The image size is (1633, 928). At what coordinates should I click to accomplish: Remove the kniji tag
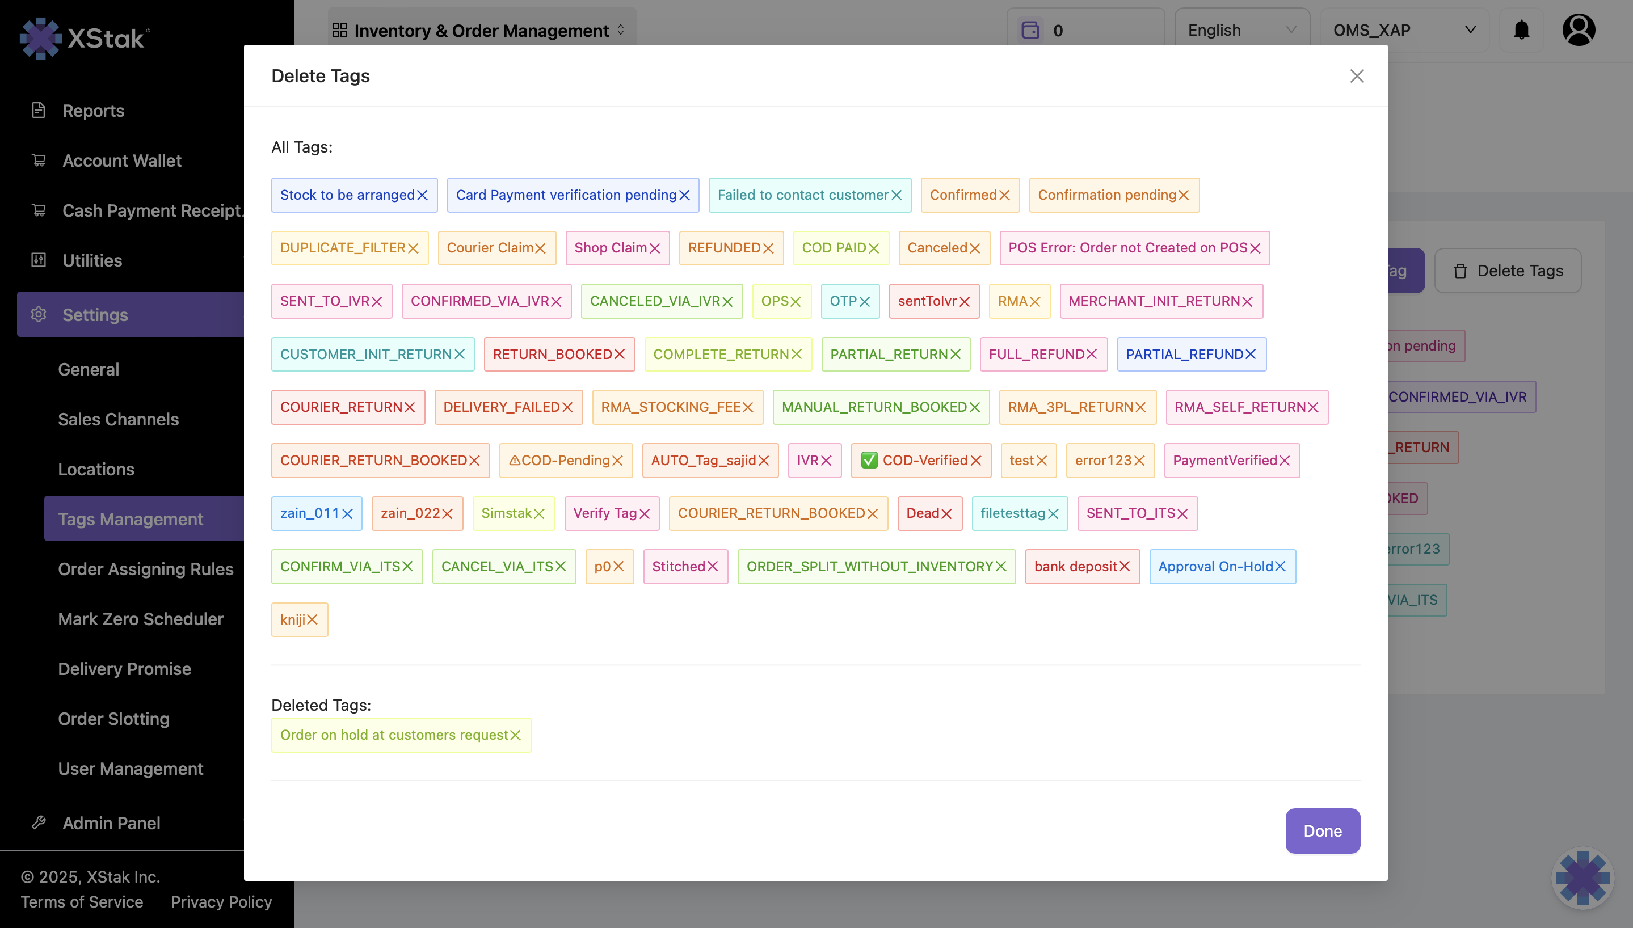click(x=313, y=619)
